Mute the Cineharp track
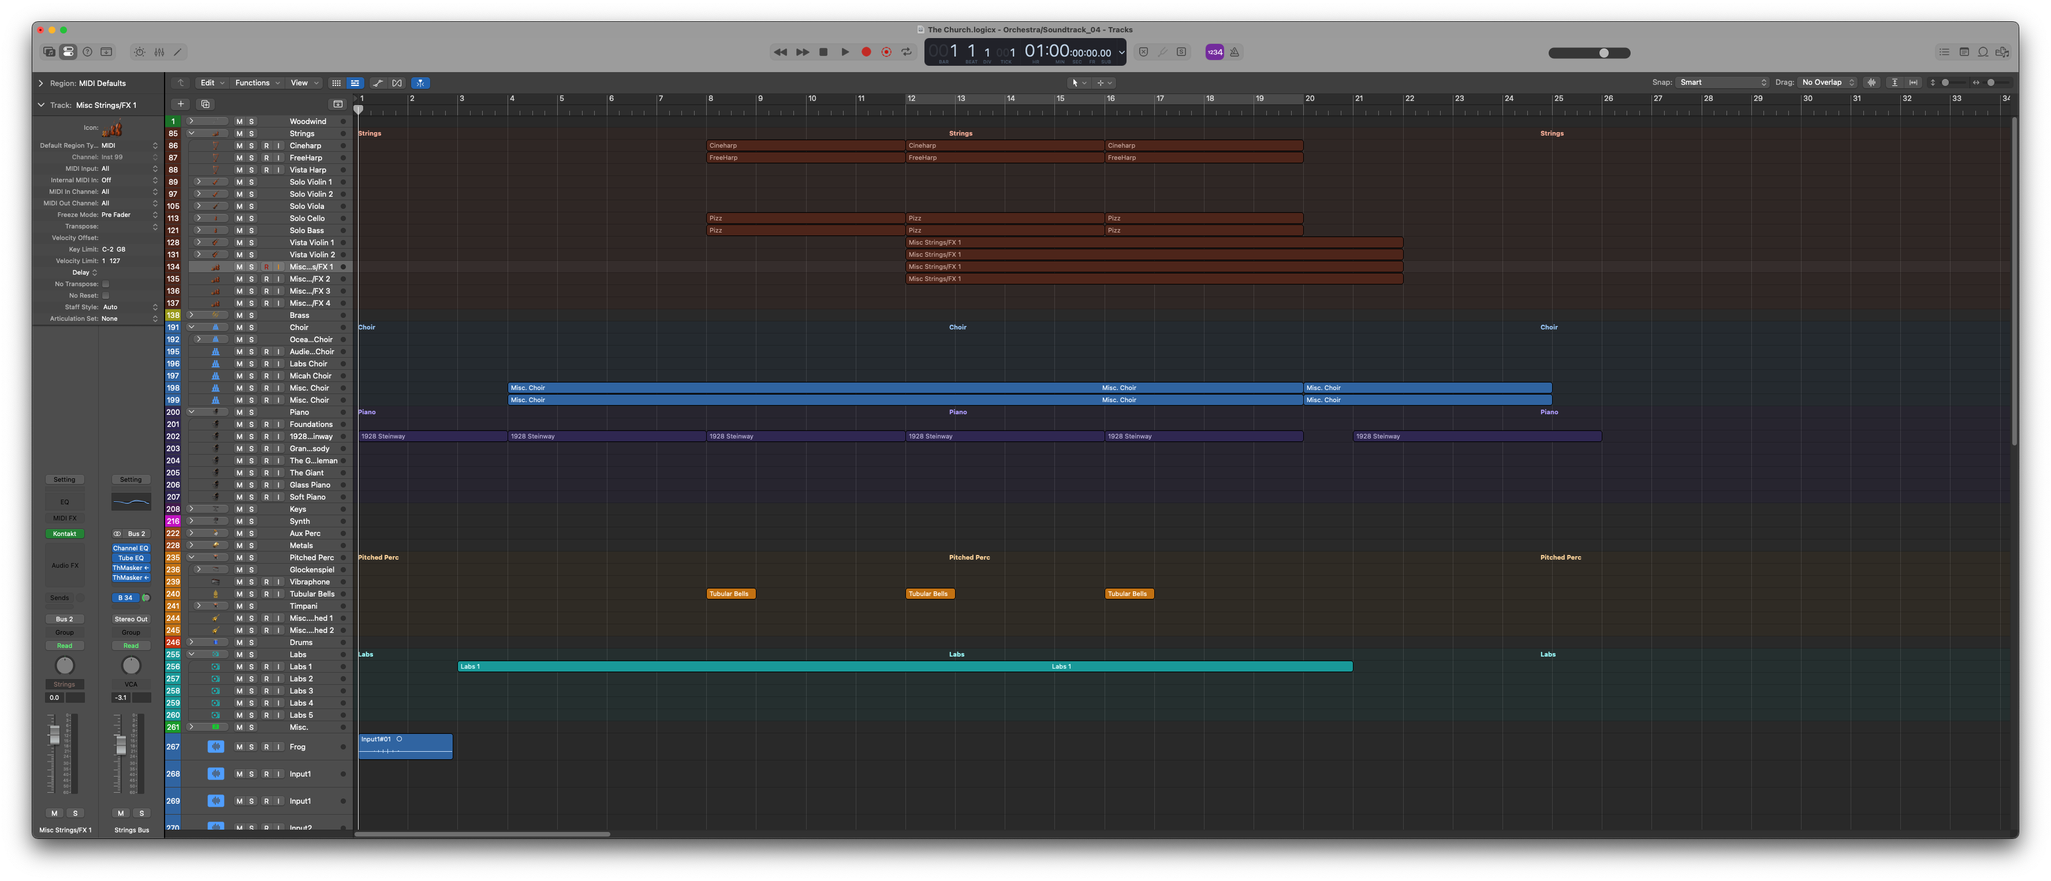The width and height of the screenshot is (2051, 881). point(239,145)
